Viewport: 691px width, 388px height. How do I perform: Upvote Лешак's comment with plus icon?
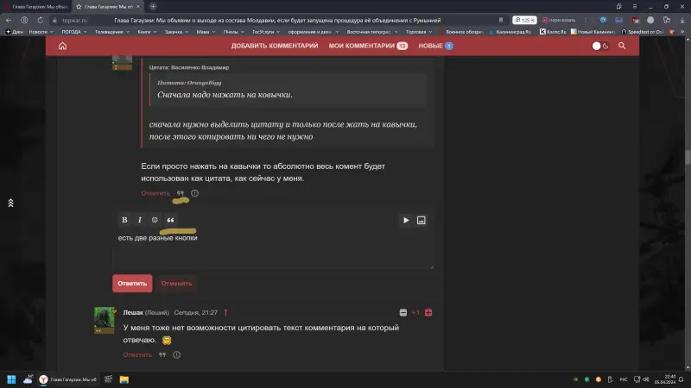pos(428,312)
